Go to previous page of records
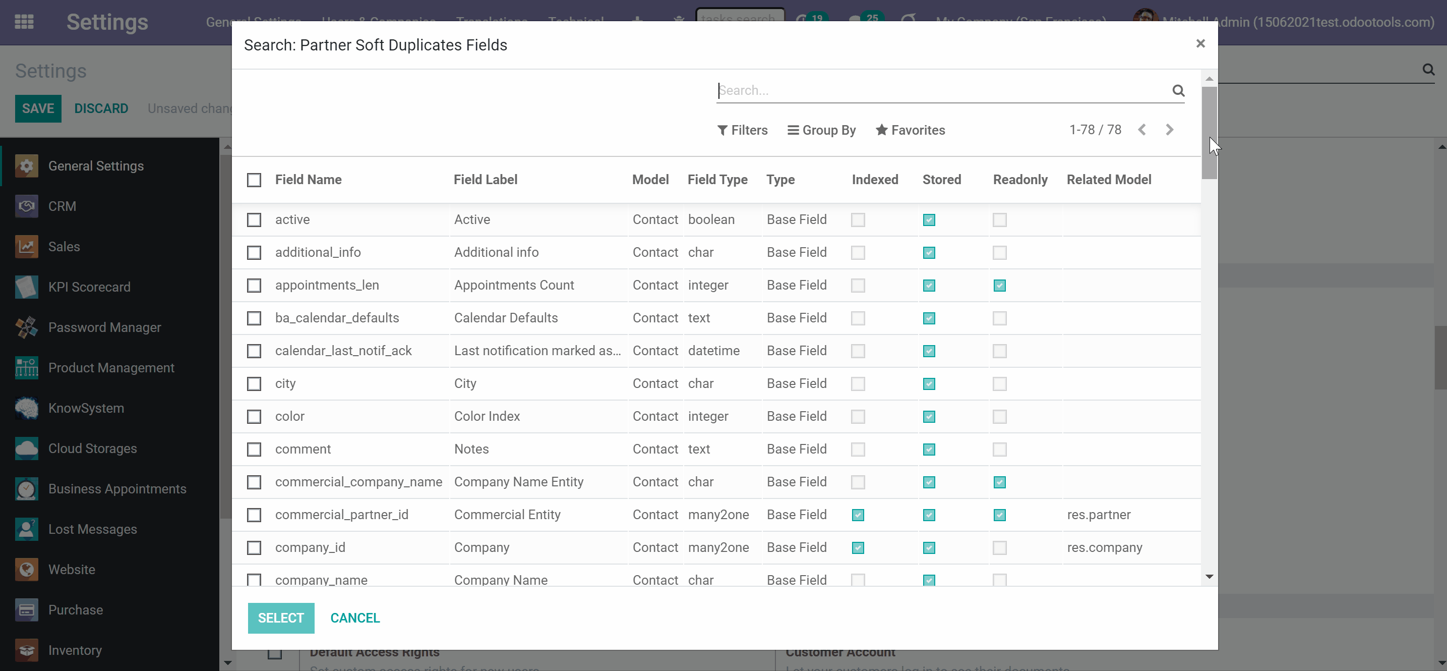The height and width of the screenshot is (671, 1447). point(1142,130)
